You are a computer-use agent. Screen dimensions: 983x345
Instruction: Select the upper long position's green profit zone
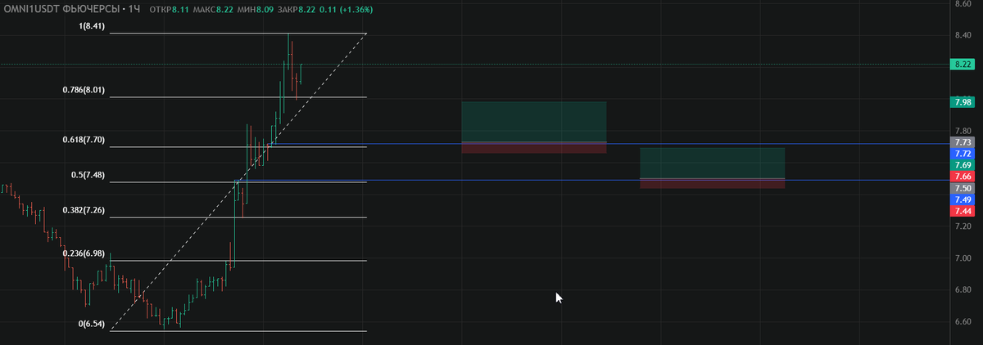(533, 122)
